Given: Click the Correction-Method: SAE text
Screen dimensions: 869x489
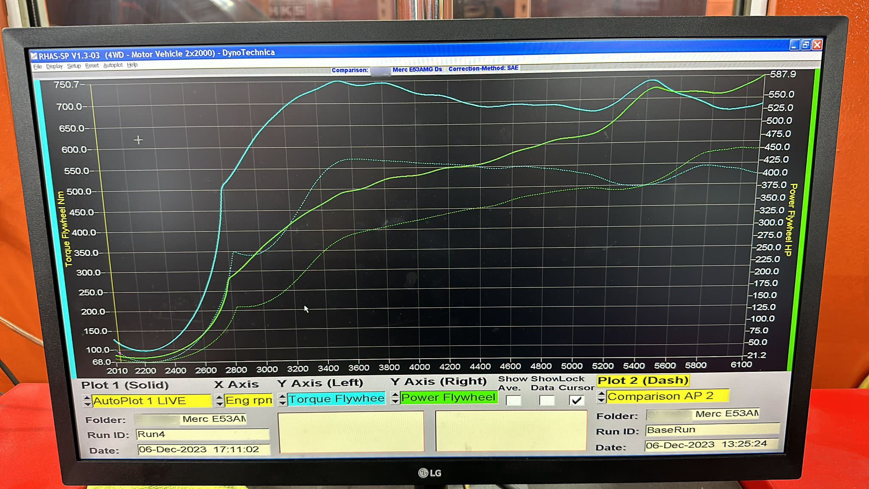Looking at the screenshot, I should (x=483, y=68).
